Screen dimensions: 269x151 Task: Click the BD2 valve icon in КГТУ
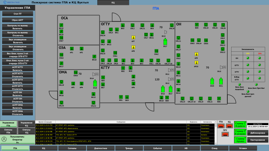[x=123, y=68]
